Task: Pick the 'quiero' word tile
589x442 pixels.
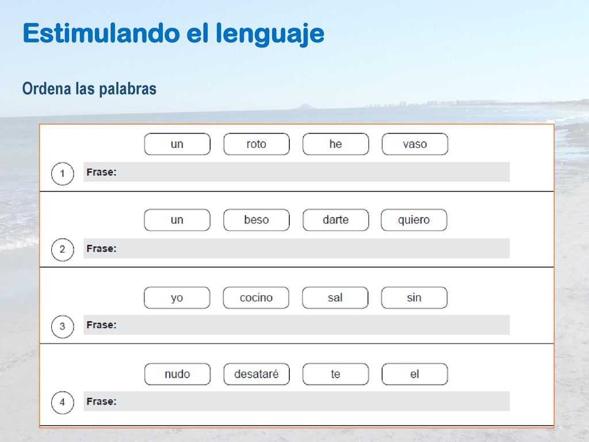Action: tap(414, 220)
